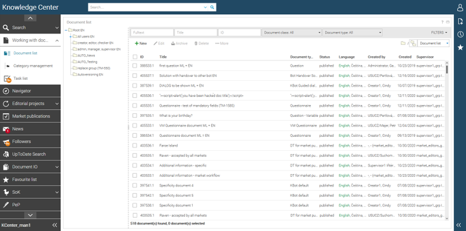Sort by the Created column header
This screenshot has width=466, height=231.
coord(405,56)
